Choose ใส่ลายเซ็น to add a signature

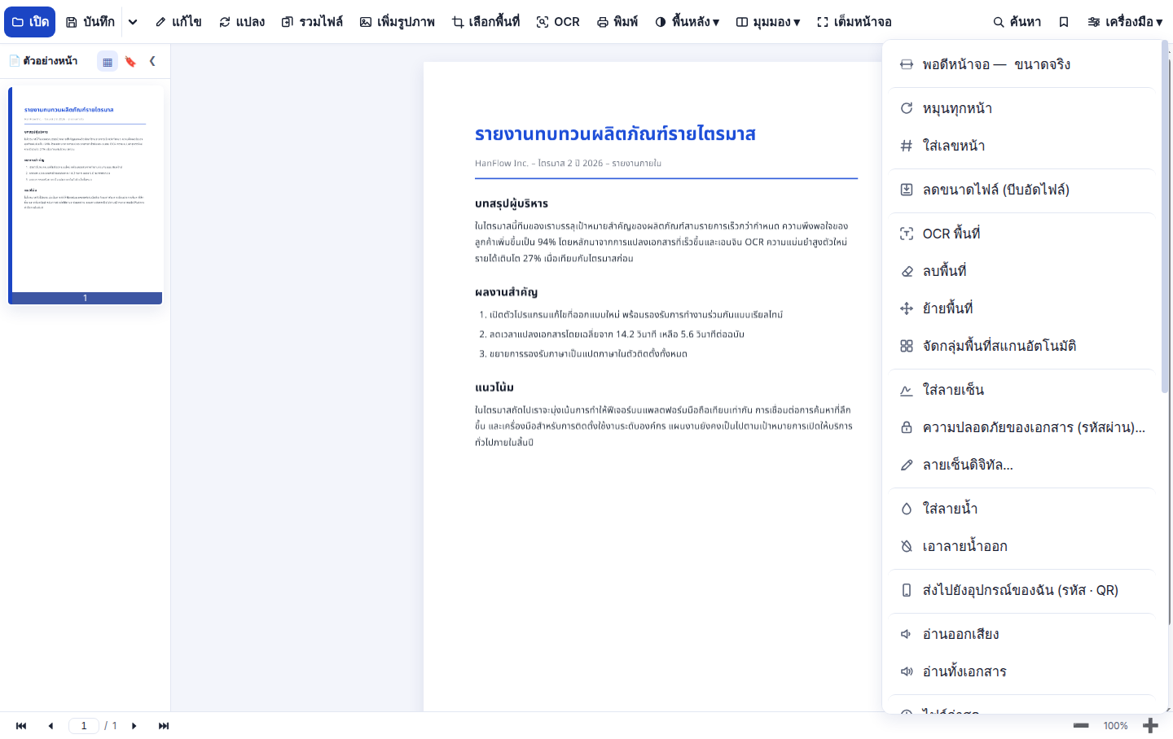1021,390
